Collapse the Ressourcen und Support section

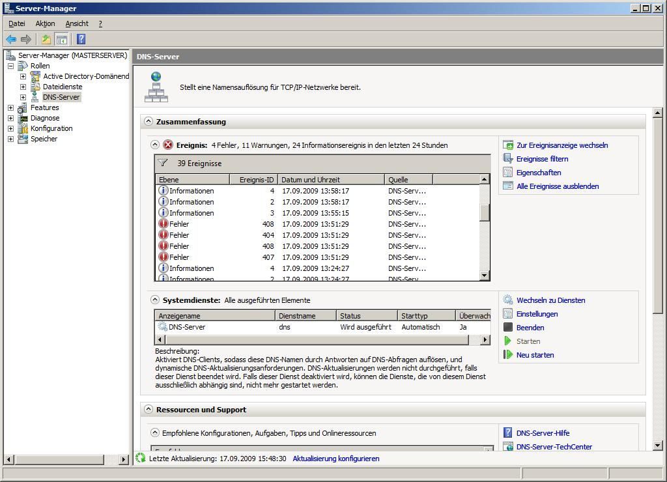148,409
